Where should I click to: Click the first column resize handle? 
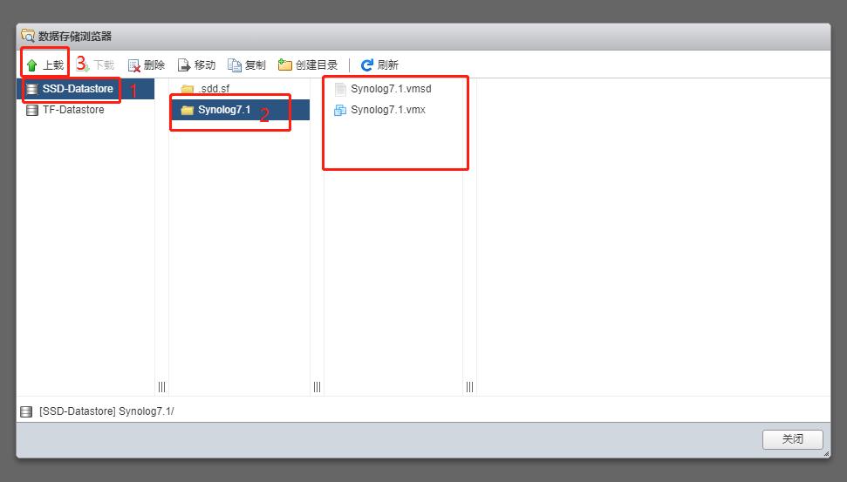point(161,386)
